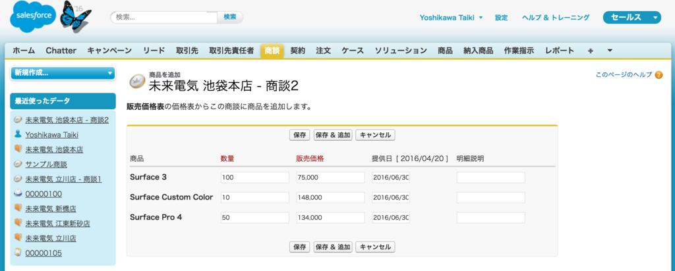
Task: Click description field for Surface Pro 4
Action: [x=490, y=218]
